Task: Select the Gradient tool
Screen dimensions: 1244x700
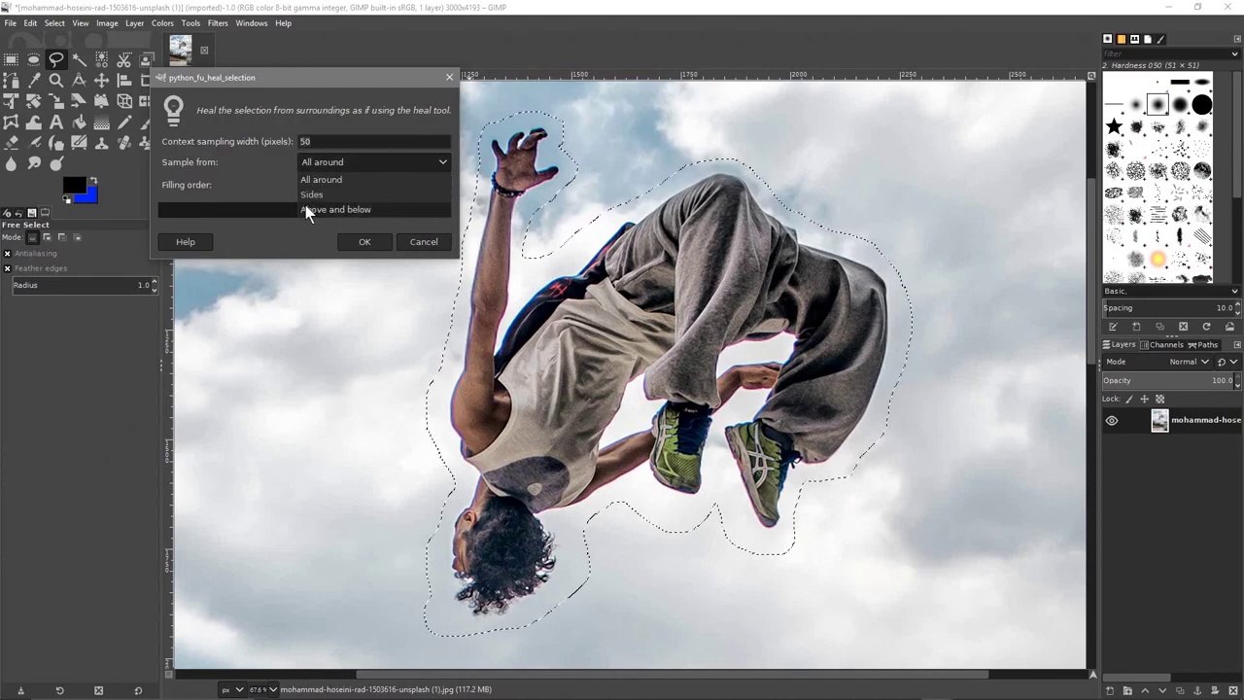Action: click(101, 122)
